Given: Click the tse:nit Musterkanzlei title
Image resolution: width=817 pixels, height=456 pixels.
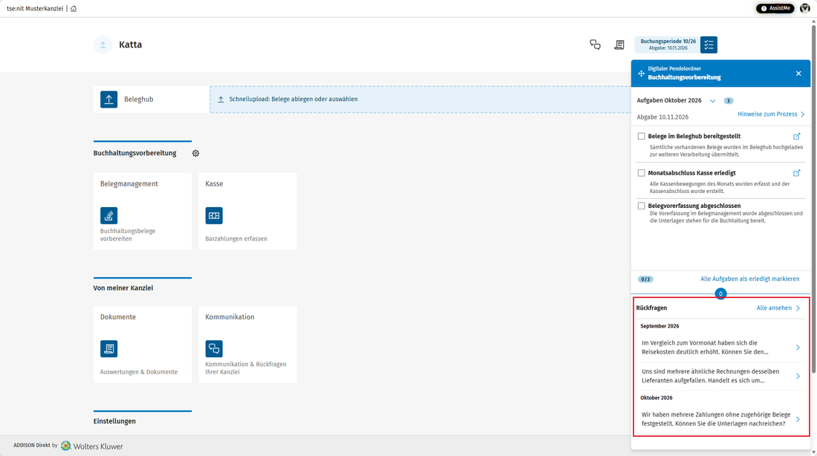Looking at the screenshot, I should click(35, 9).
